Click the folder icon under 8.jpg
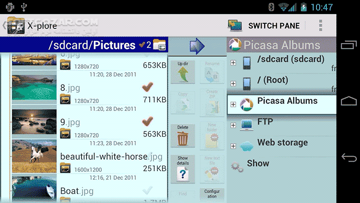360x203 pixels. pyautogui.click(x=65, y=99)
